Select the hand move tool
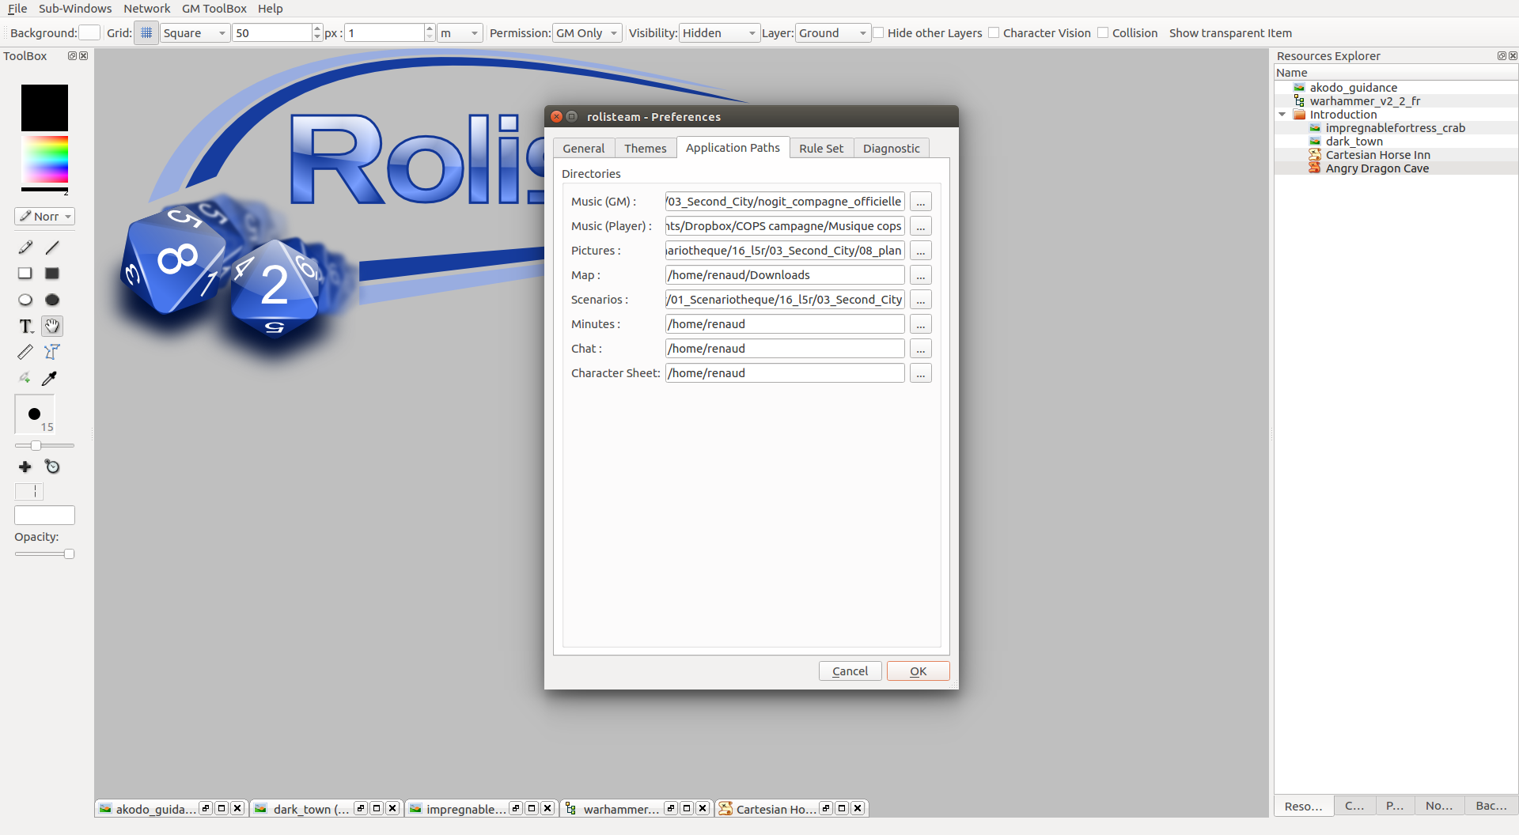 (x=52, y=326)
